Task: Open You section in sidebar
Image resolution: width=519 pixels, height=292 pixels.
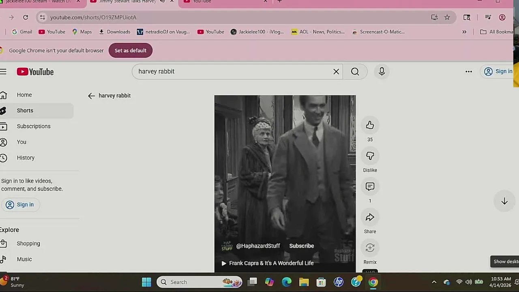Action: (x=36, y=142)
